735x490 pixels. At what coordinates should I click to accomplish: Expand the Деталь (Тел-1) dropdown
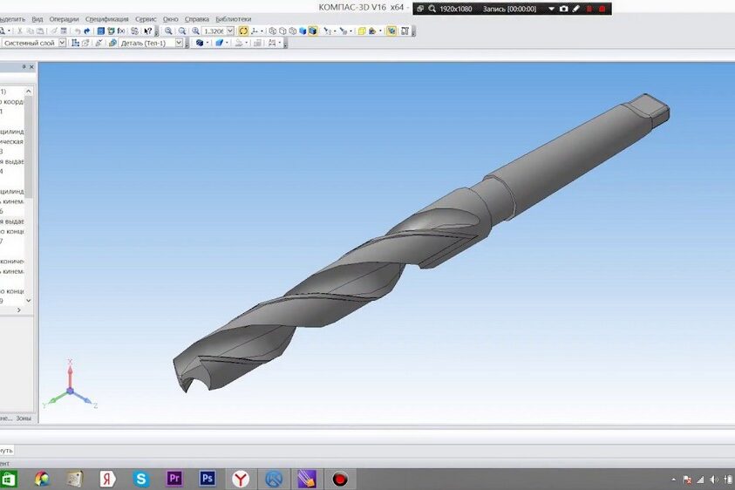(179, 43)
